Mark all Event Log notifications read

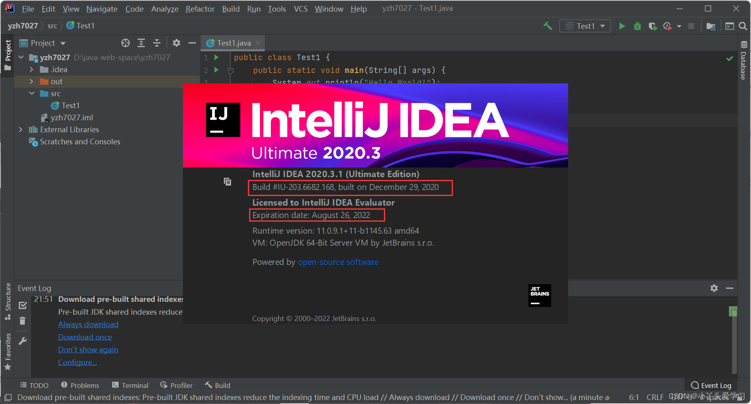[23, 305]
